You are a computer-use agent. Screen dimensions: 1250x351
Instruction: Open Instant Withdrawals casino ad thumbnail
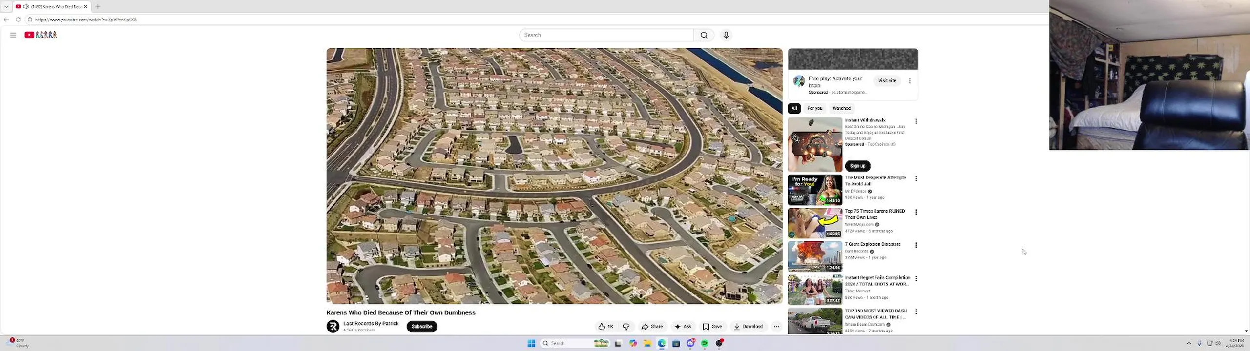click(815, 144)
